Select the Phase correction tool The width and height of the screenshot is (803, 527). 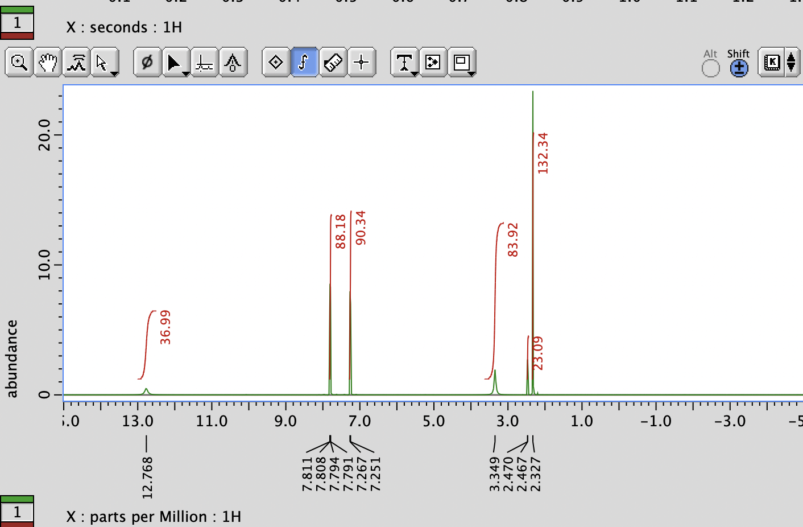(146, 63)
